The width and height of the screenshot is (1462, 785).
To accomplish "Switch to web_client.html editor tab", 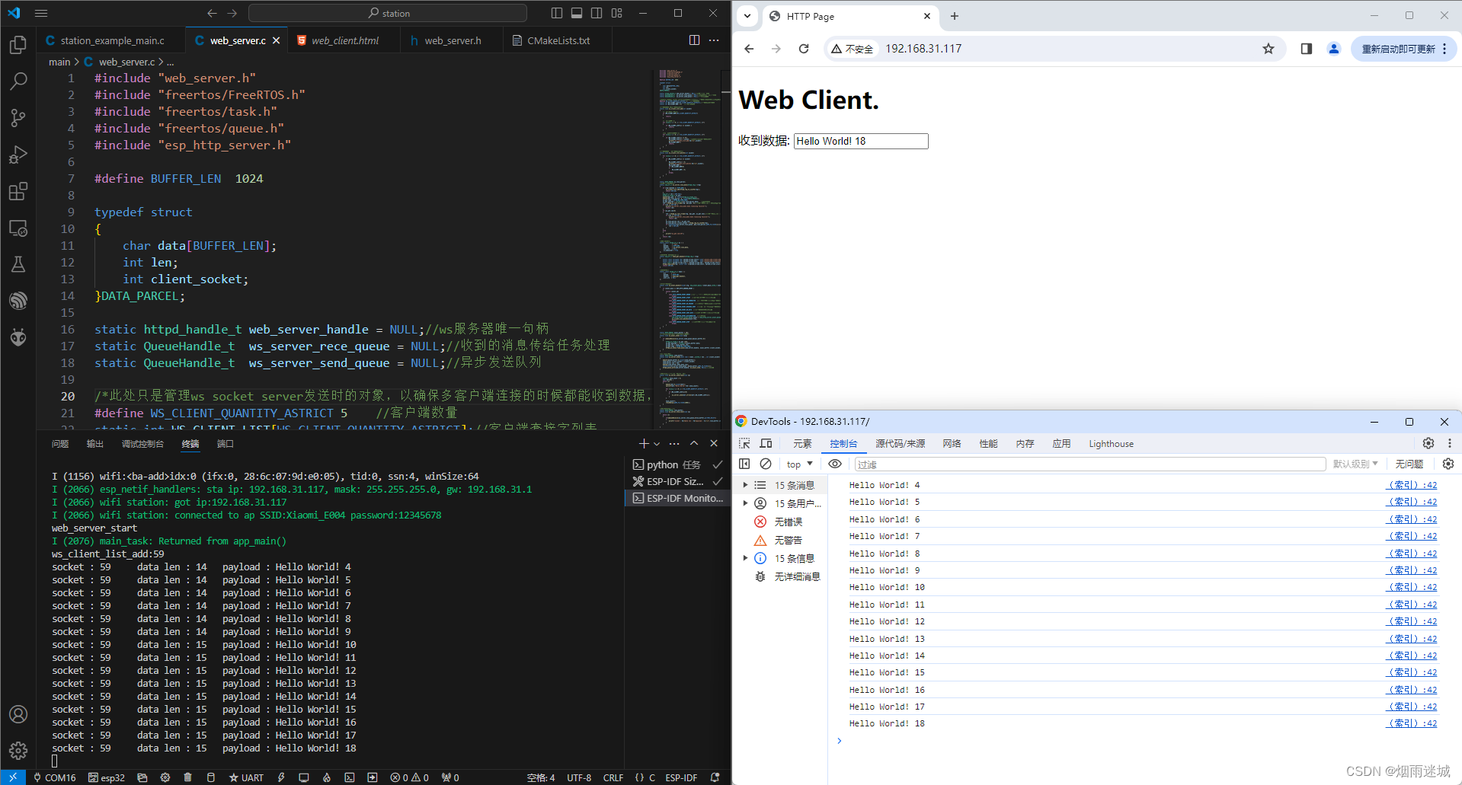I will (x=344, y=40).
